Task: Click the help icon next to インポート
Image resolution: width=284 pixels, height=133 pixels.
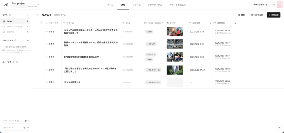Action: [x=17, y=62]
